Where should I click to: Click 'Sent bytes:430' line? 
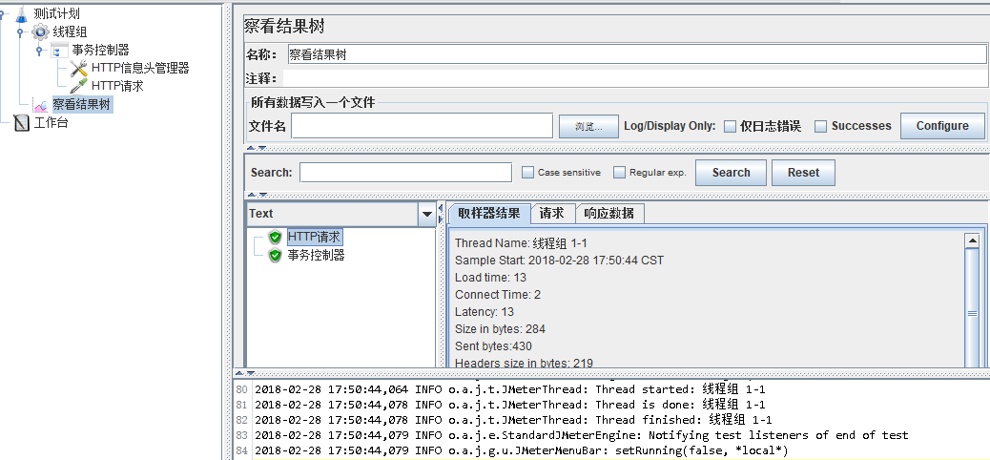[493, 346]
